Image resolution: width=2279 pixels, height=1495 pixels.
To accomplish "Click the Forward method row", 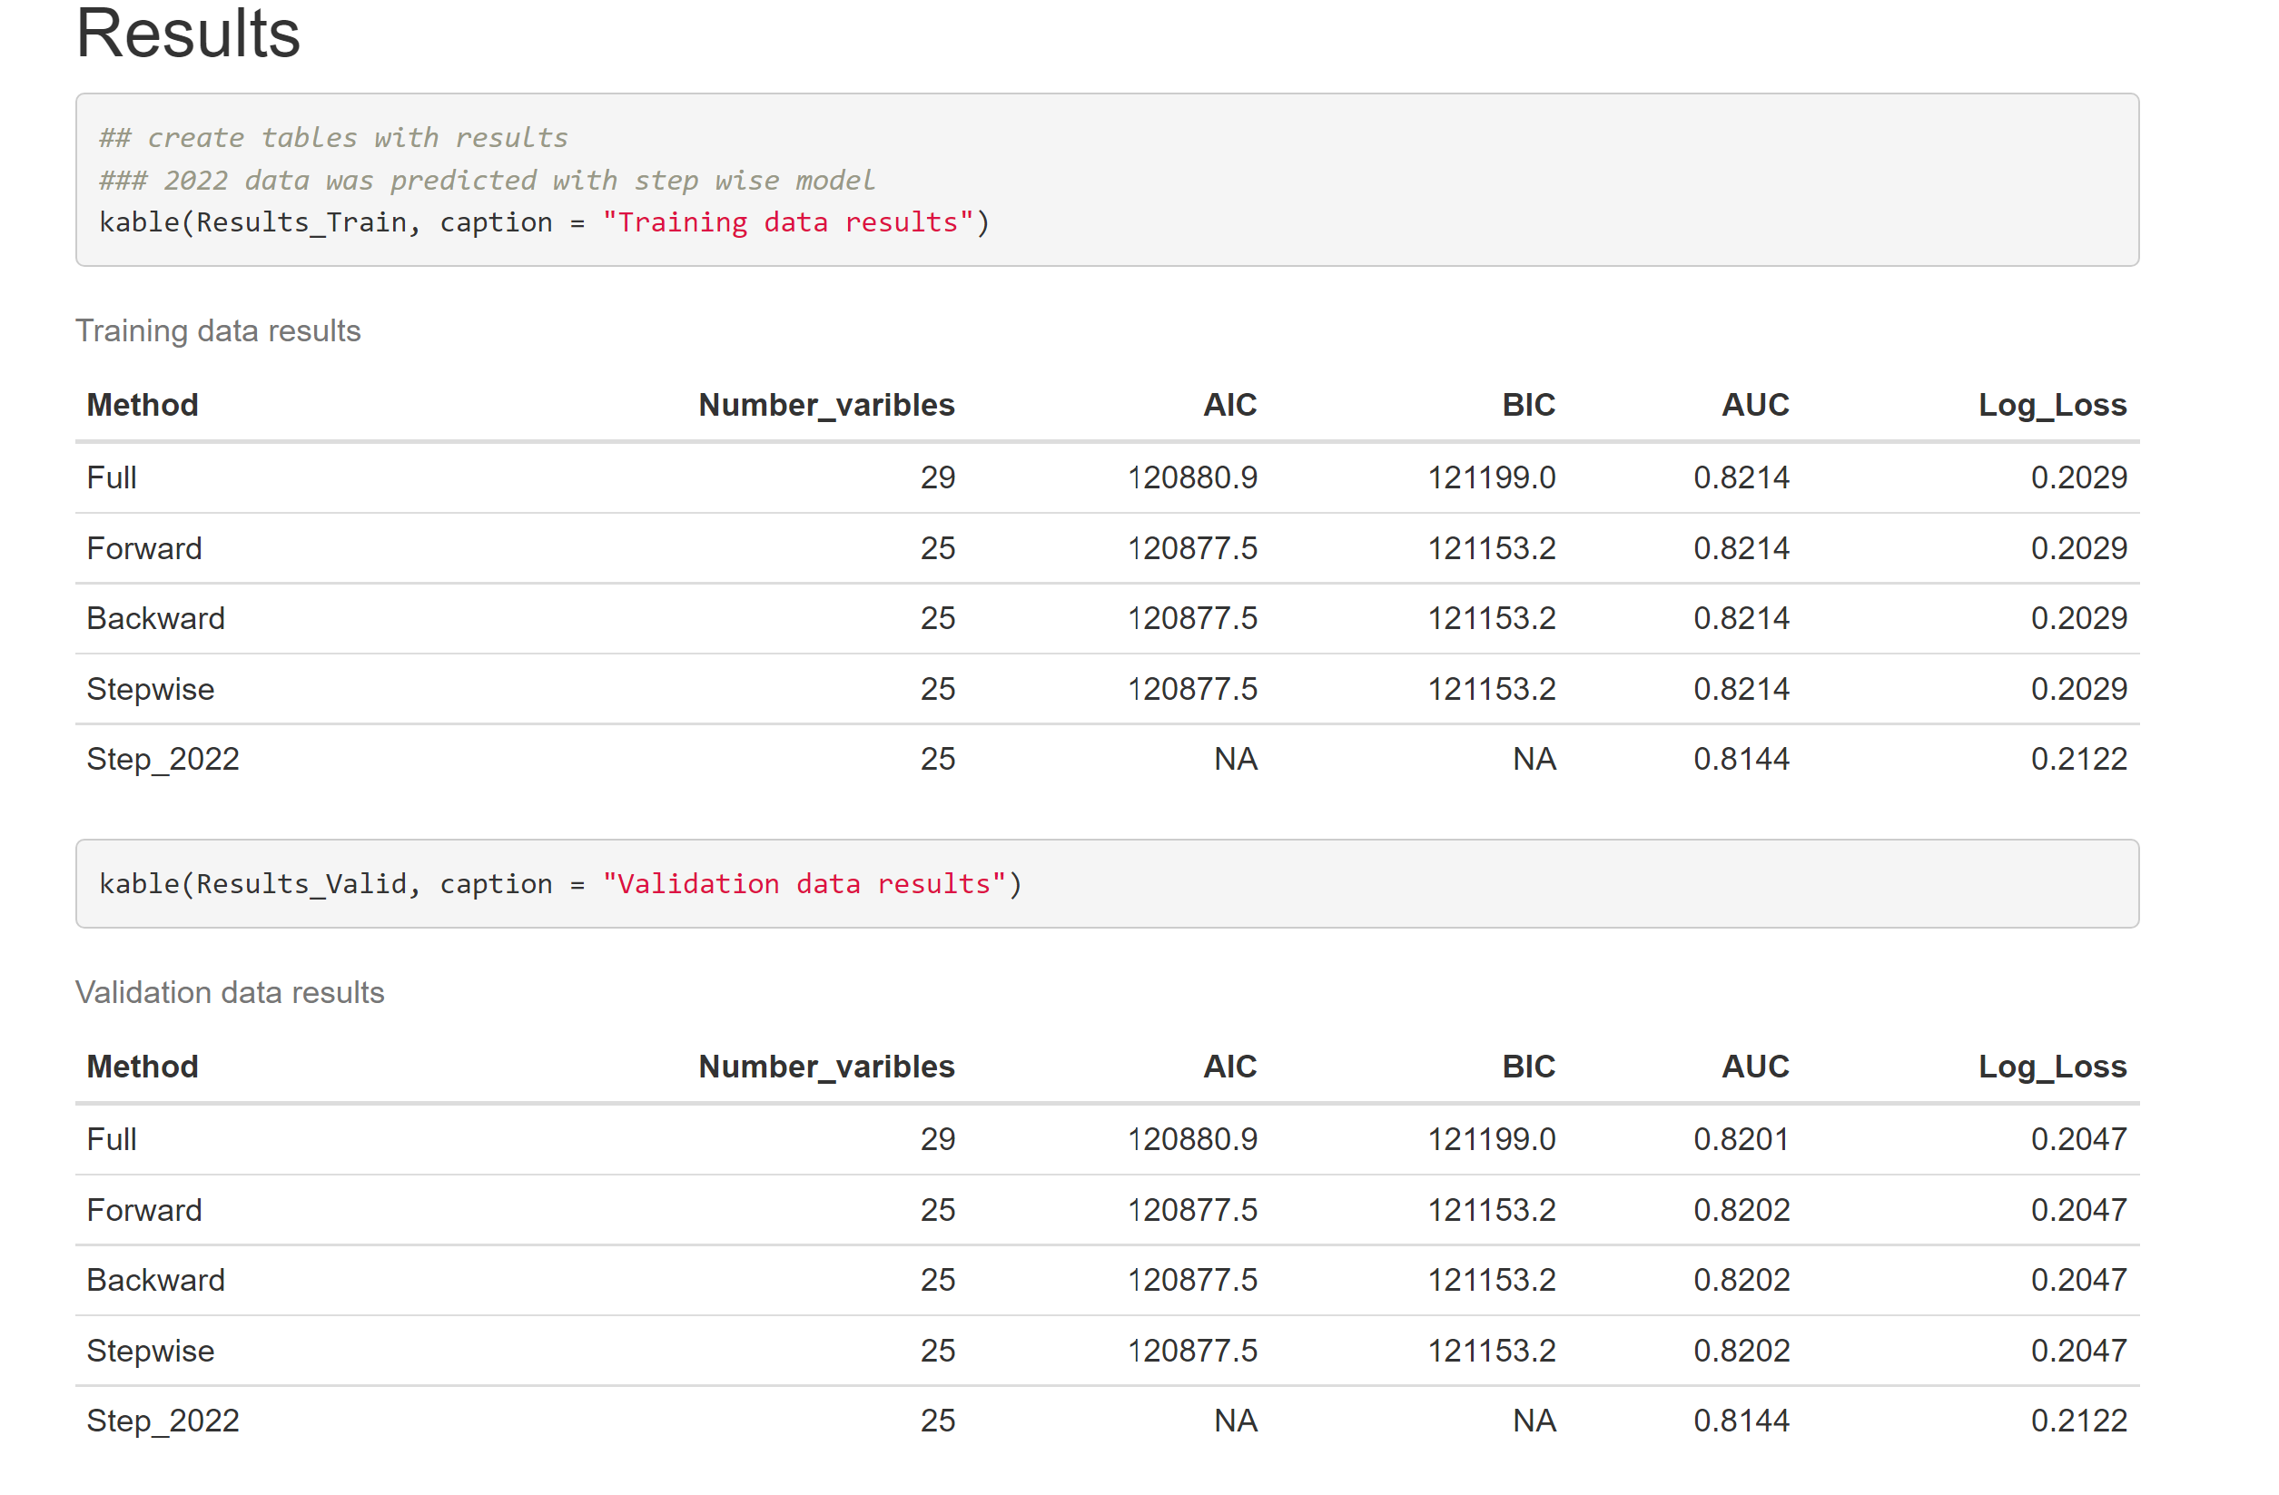I will point(143,547).
